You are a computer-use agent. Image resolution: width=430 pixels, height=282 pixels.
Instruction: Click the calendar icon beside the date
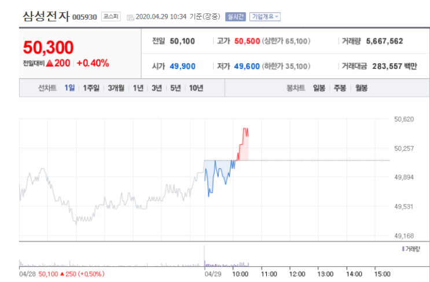pos(130,17)
